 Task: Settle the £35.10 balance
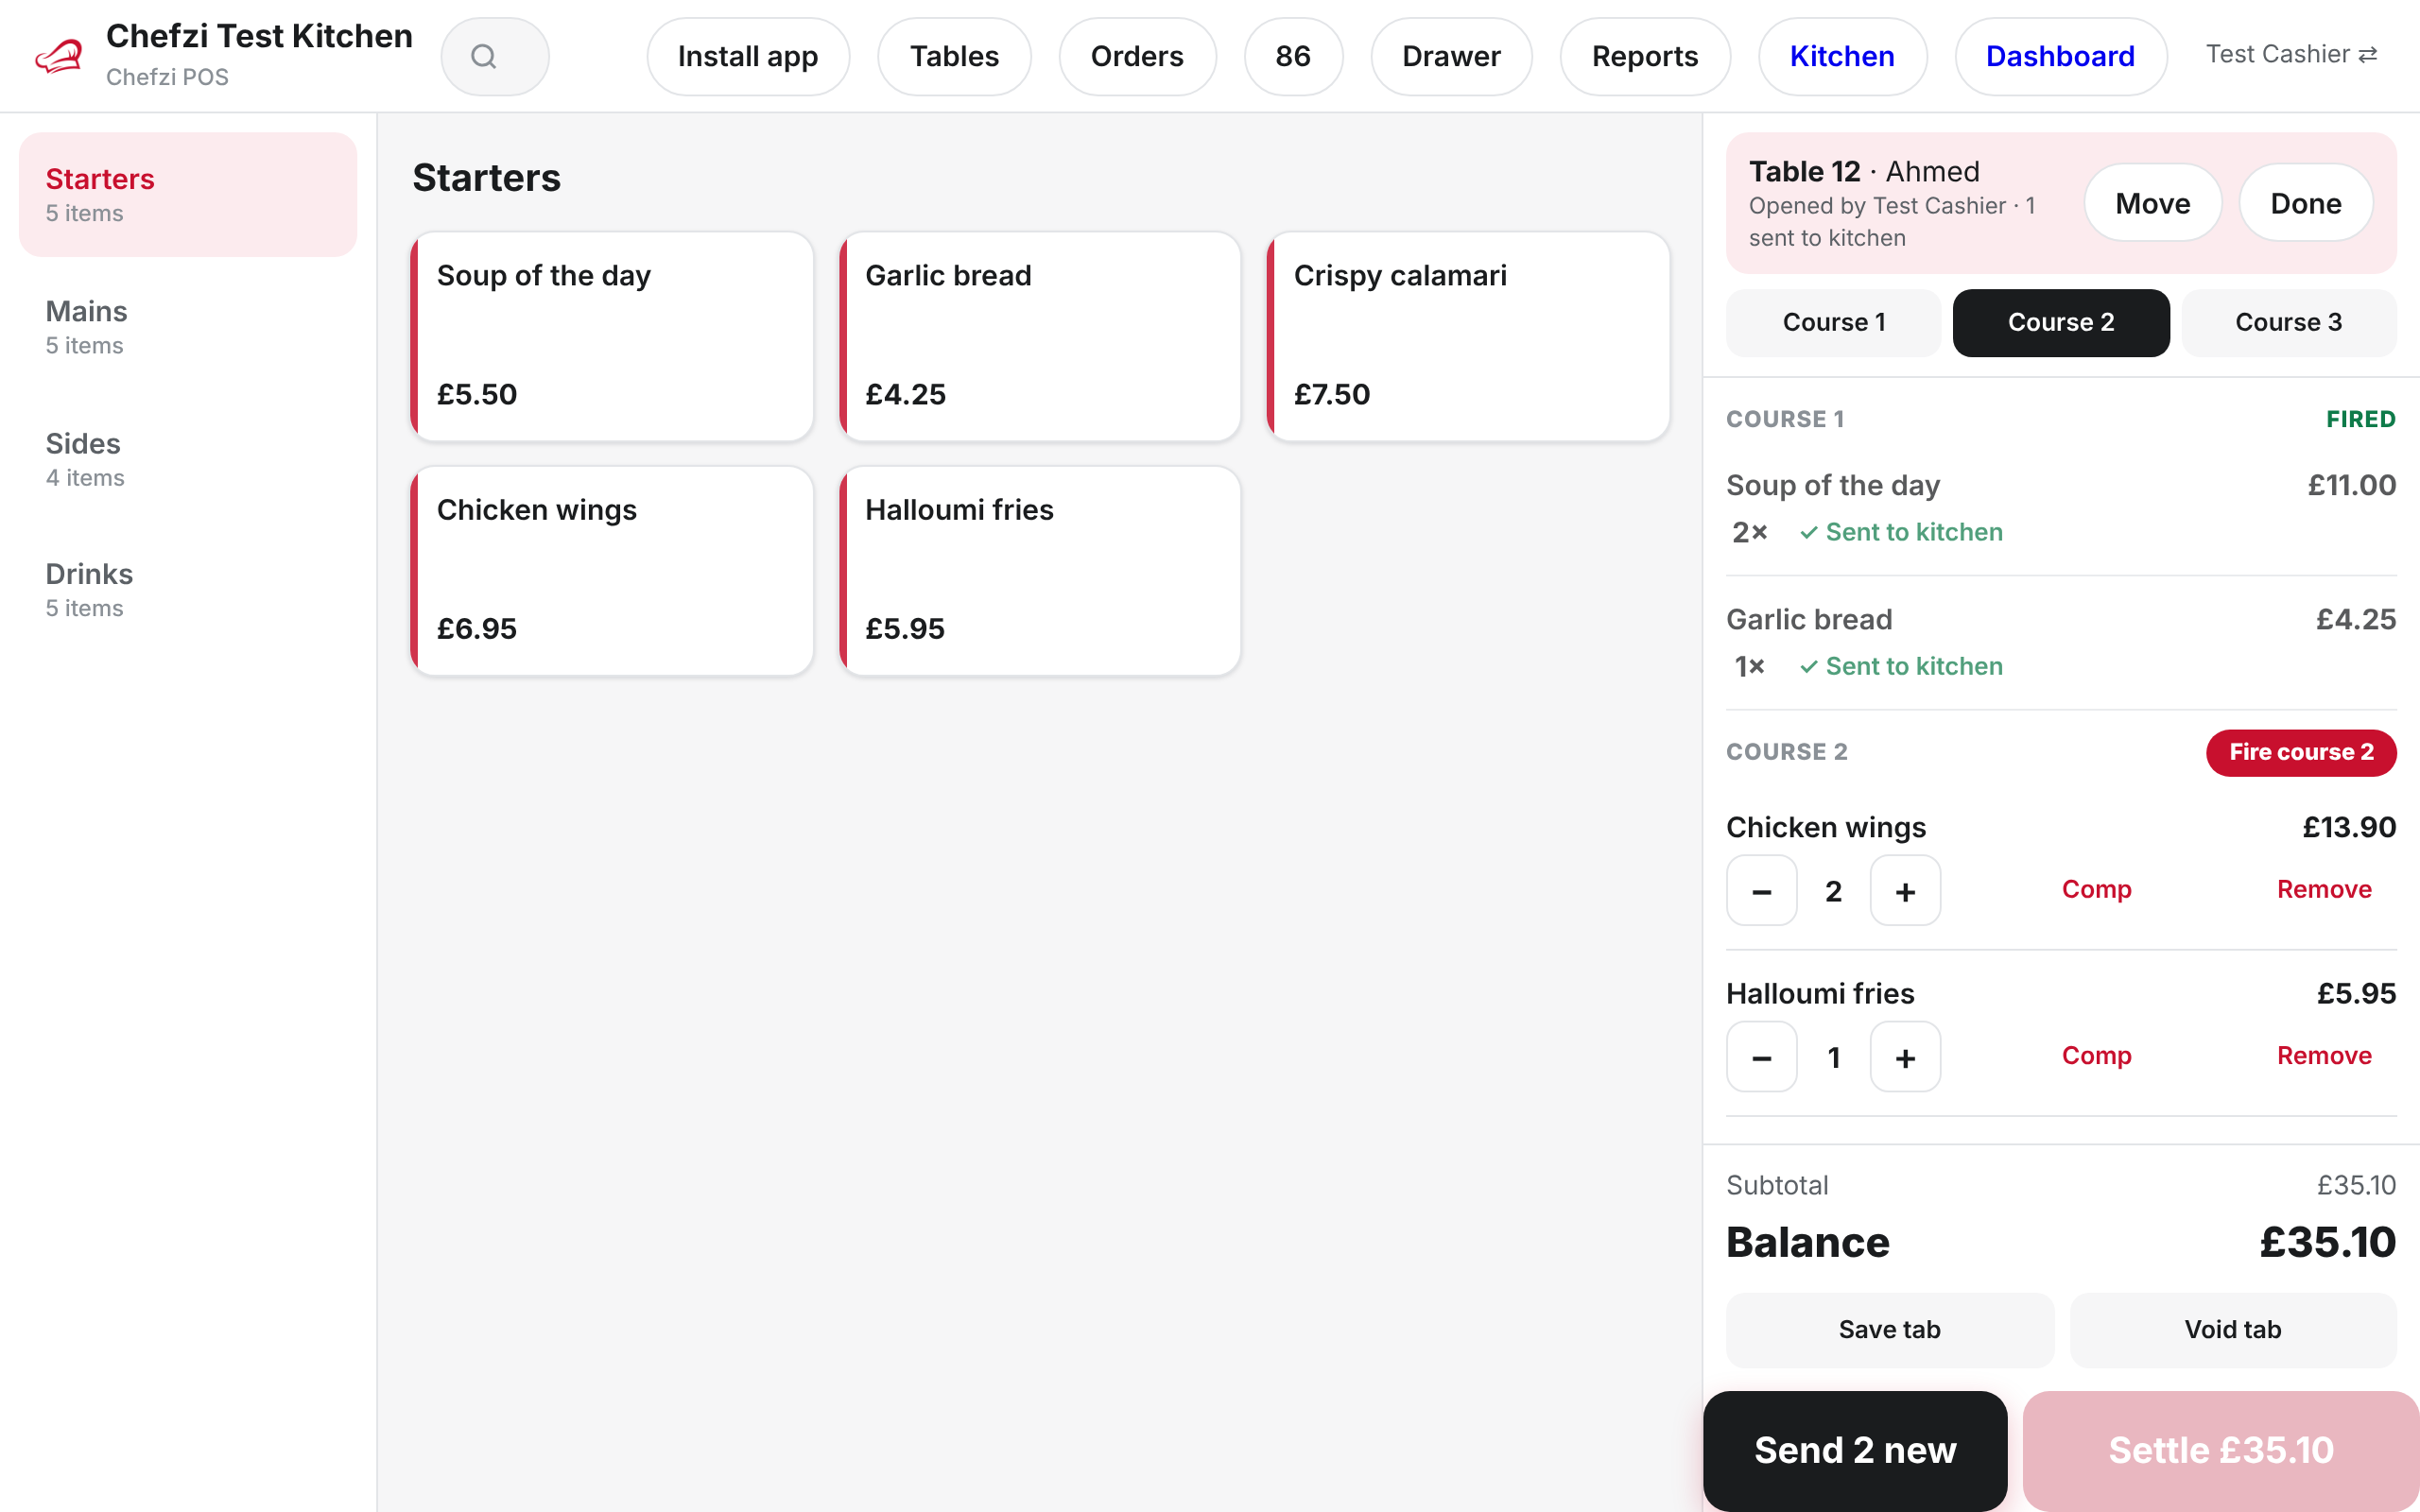tap(2221, 1450)
